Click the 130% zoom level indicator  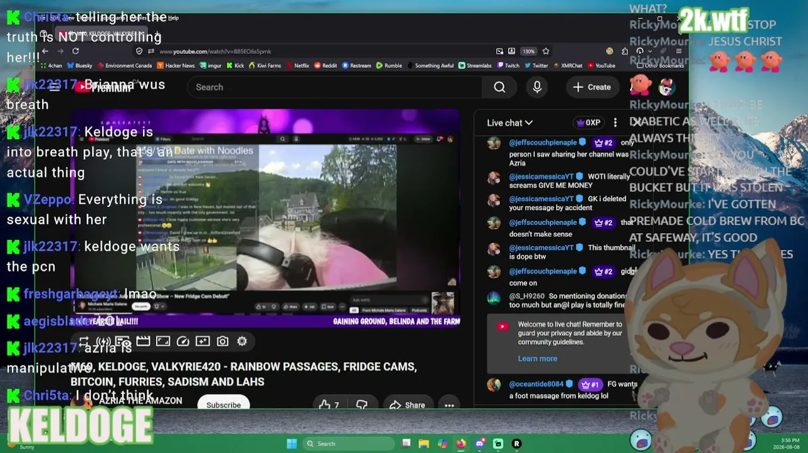click(x=528, y=51)
